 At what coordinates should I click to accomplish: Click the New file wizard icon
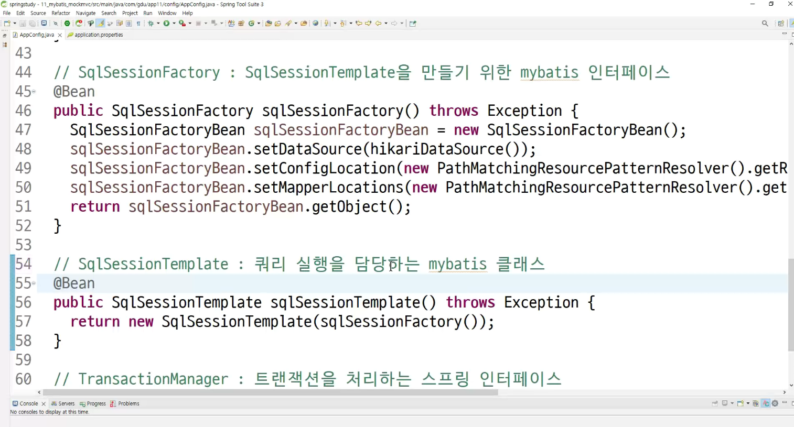pyautogui.click(x=7, y=23)
